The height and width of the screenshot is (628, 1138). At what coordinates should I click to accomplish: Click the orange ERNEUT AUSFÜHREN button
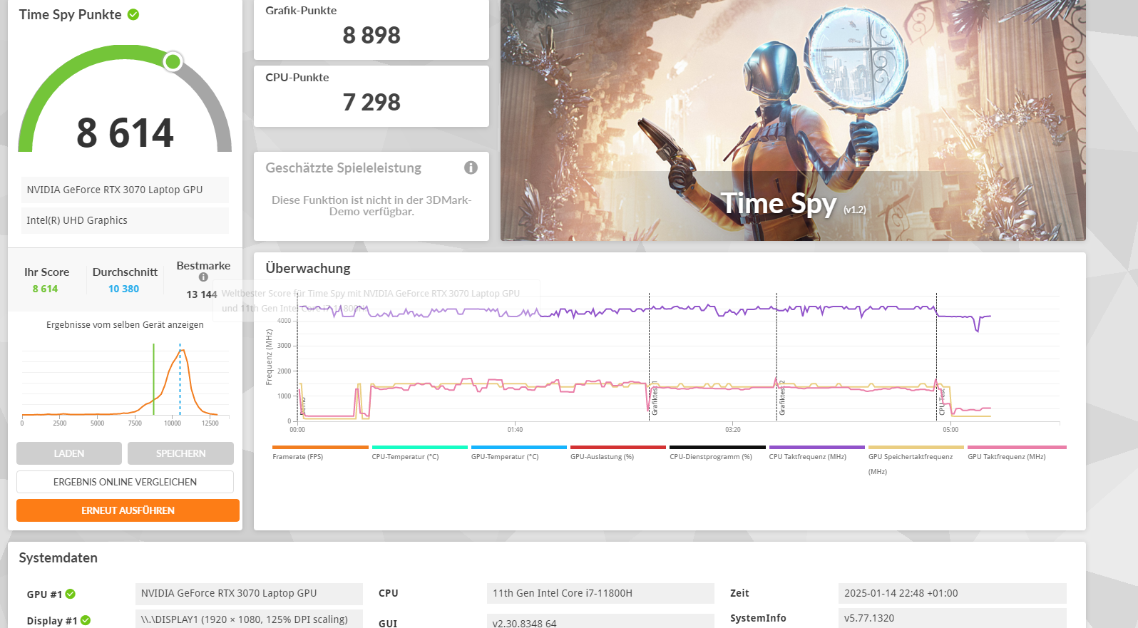click(128, 510)
